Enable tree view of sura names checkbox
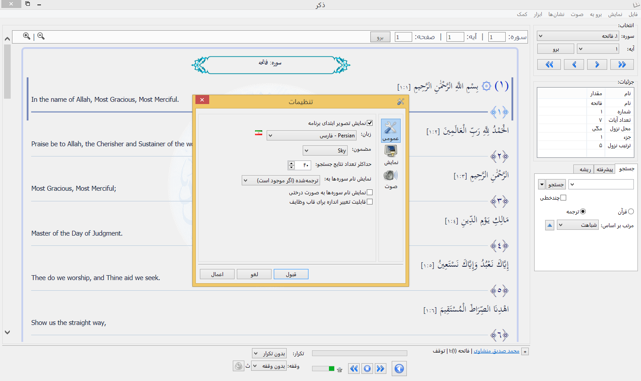The image size is (641, 381). [x=370, y=193]
